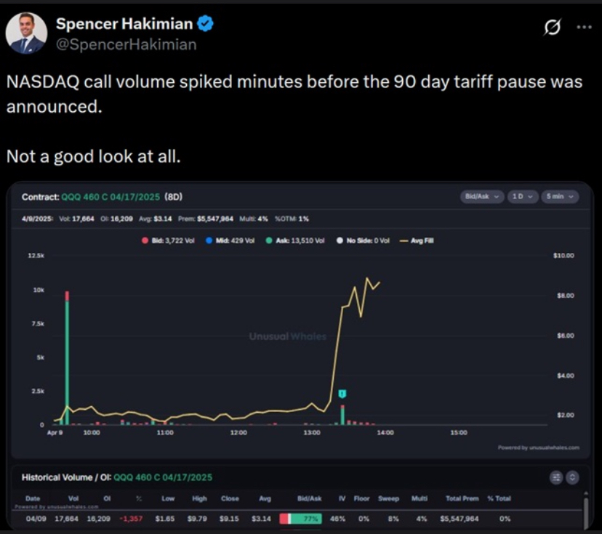Click the teal alert marker on chart
Image resolution: width=602 pixels, height=534 pixels.
342,394
